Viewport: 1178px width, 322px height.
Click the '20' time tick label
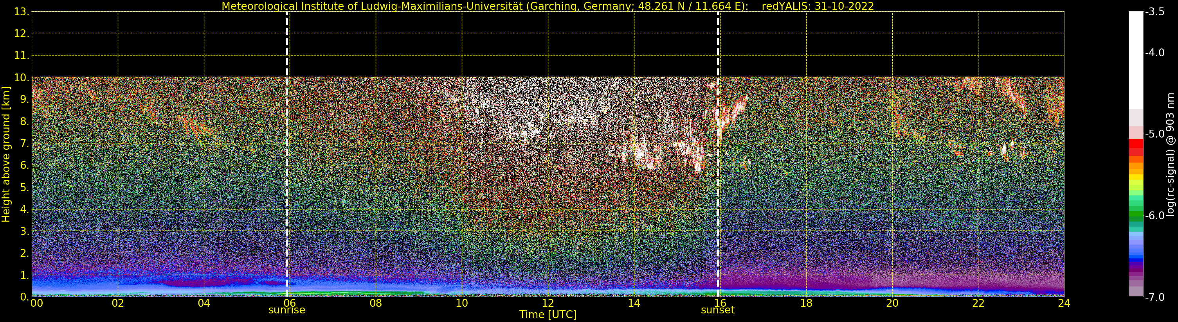[892, 303]
